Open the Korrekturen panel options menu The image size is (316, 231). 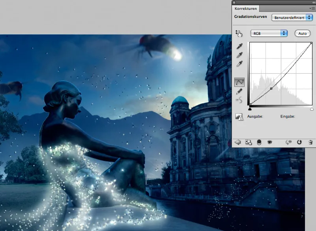tap(312, 8)
